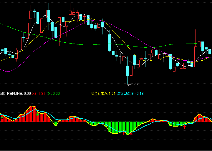
Task: Click the green down arrow at the left edge
Action: pos(2,117)
